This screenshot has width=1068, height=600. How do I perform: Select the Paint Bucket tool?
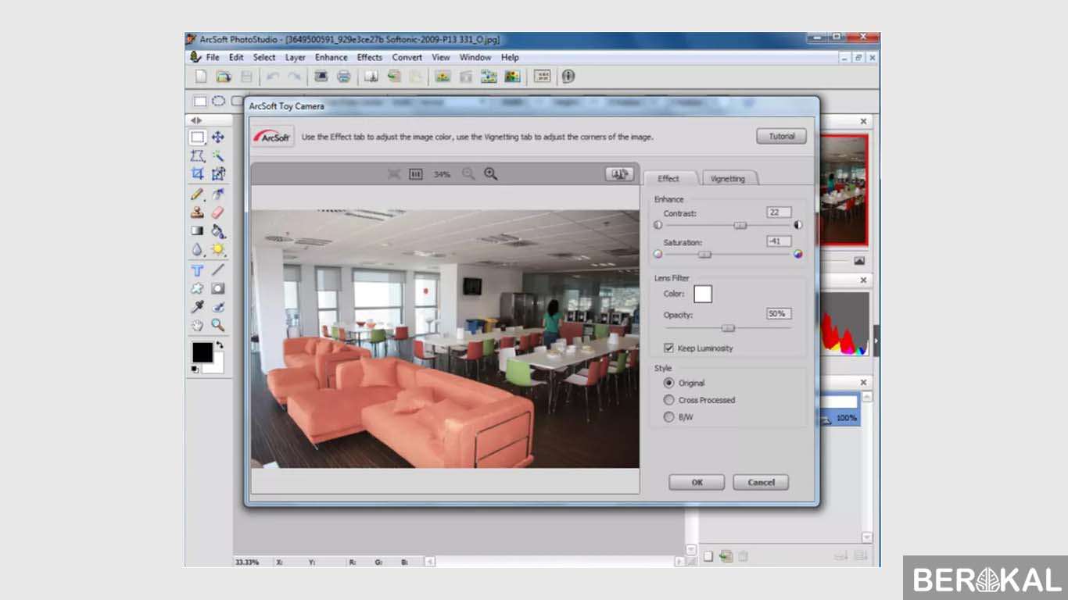[218, 230]
